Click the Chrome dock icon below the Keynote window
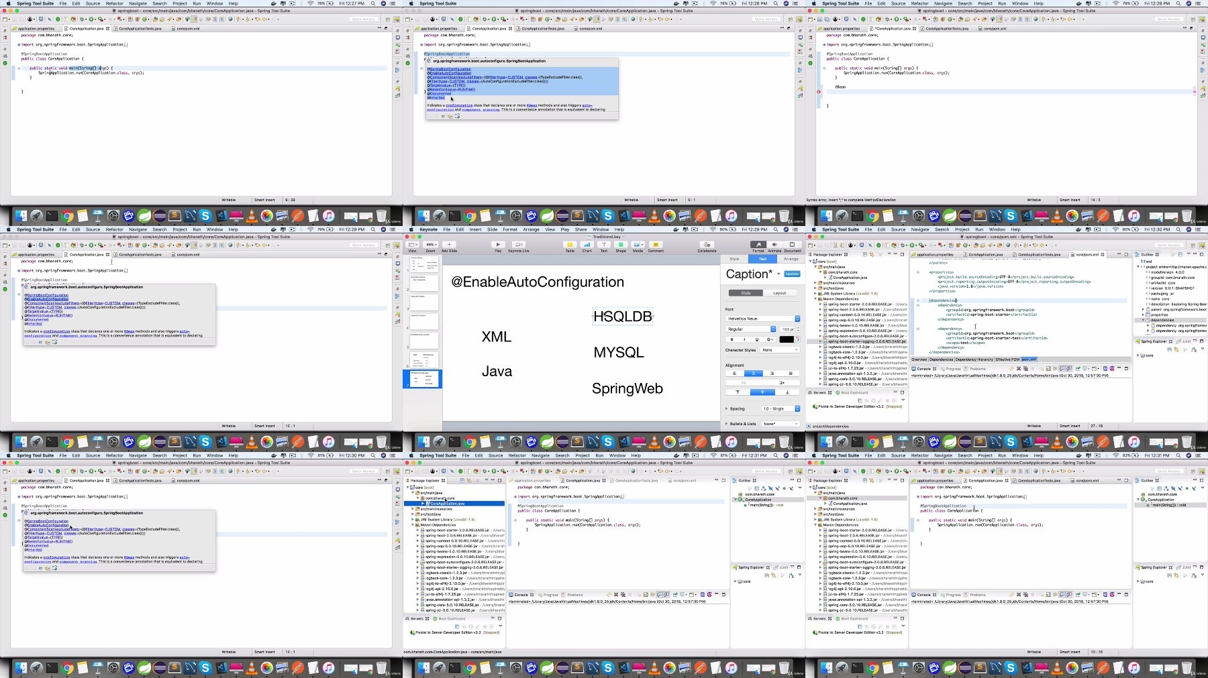Screen dimensions: 1208x678 (x=470, y=441)
